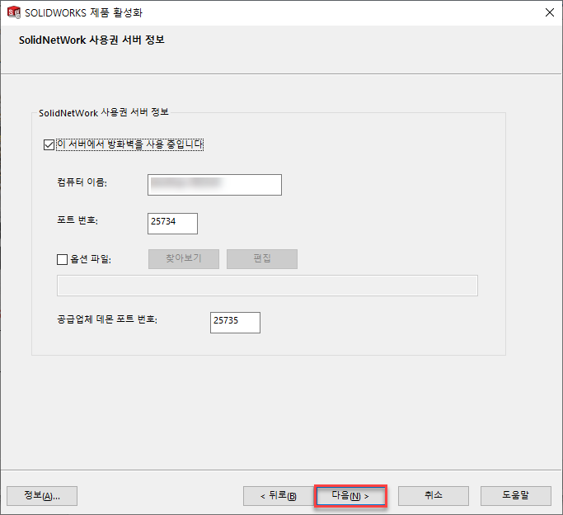Uncheck the 방화벽을 사용 중입니다 checkbox
Screen dimensions: 563x515
point(49,144)
